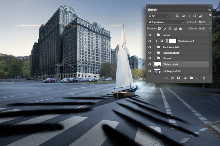This screenshot has height=146, width=220.
Task: Lock position move-arrows icon
Action: 170,29
